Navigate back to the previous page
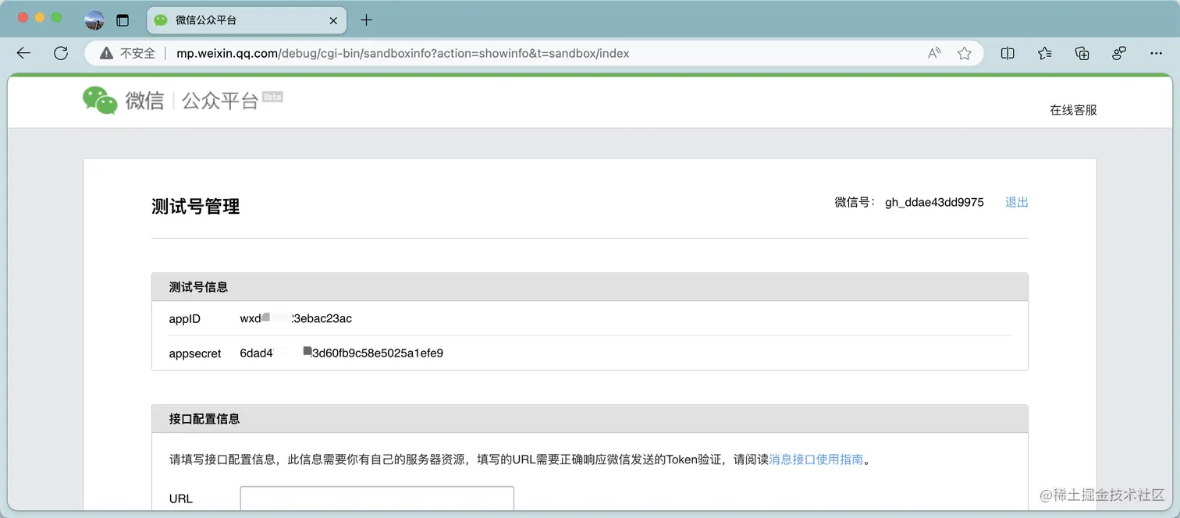 [x=23, y=53]
